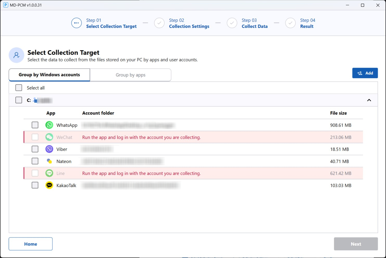Check the C: account checkbox
Screen dimensions: 386x258
coord(19,100)
